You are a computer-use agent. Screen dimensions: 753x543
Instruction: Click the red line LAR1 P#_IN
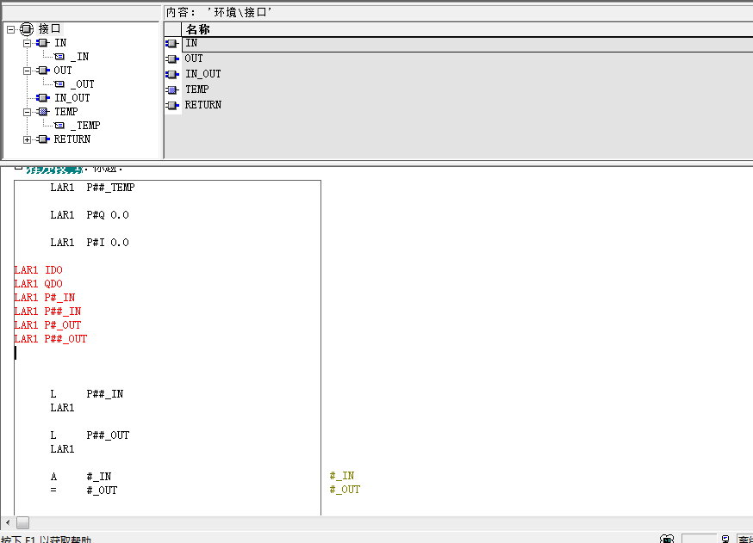point(45,298)
